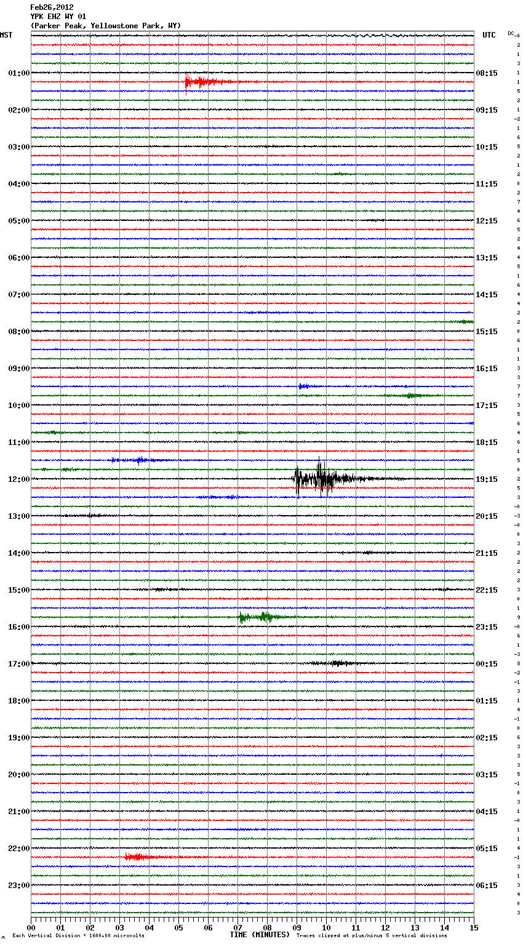
Task: Select the 18:00 MST time label
Action: (19, 701)
